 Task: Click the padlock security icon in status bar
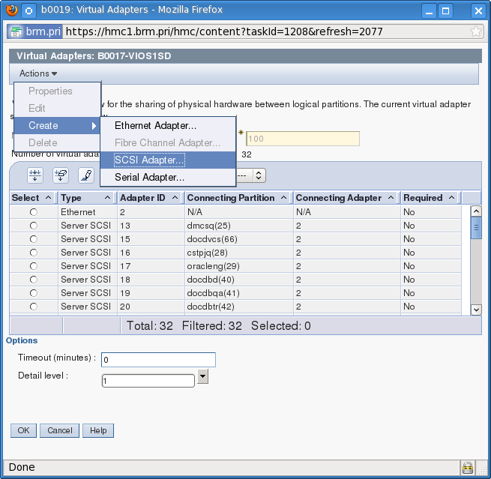point(468,467)
